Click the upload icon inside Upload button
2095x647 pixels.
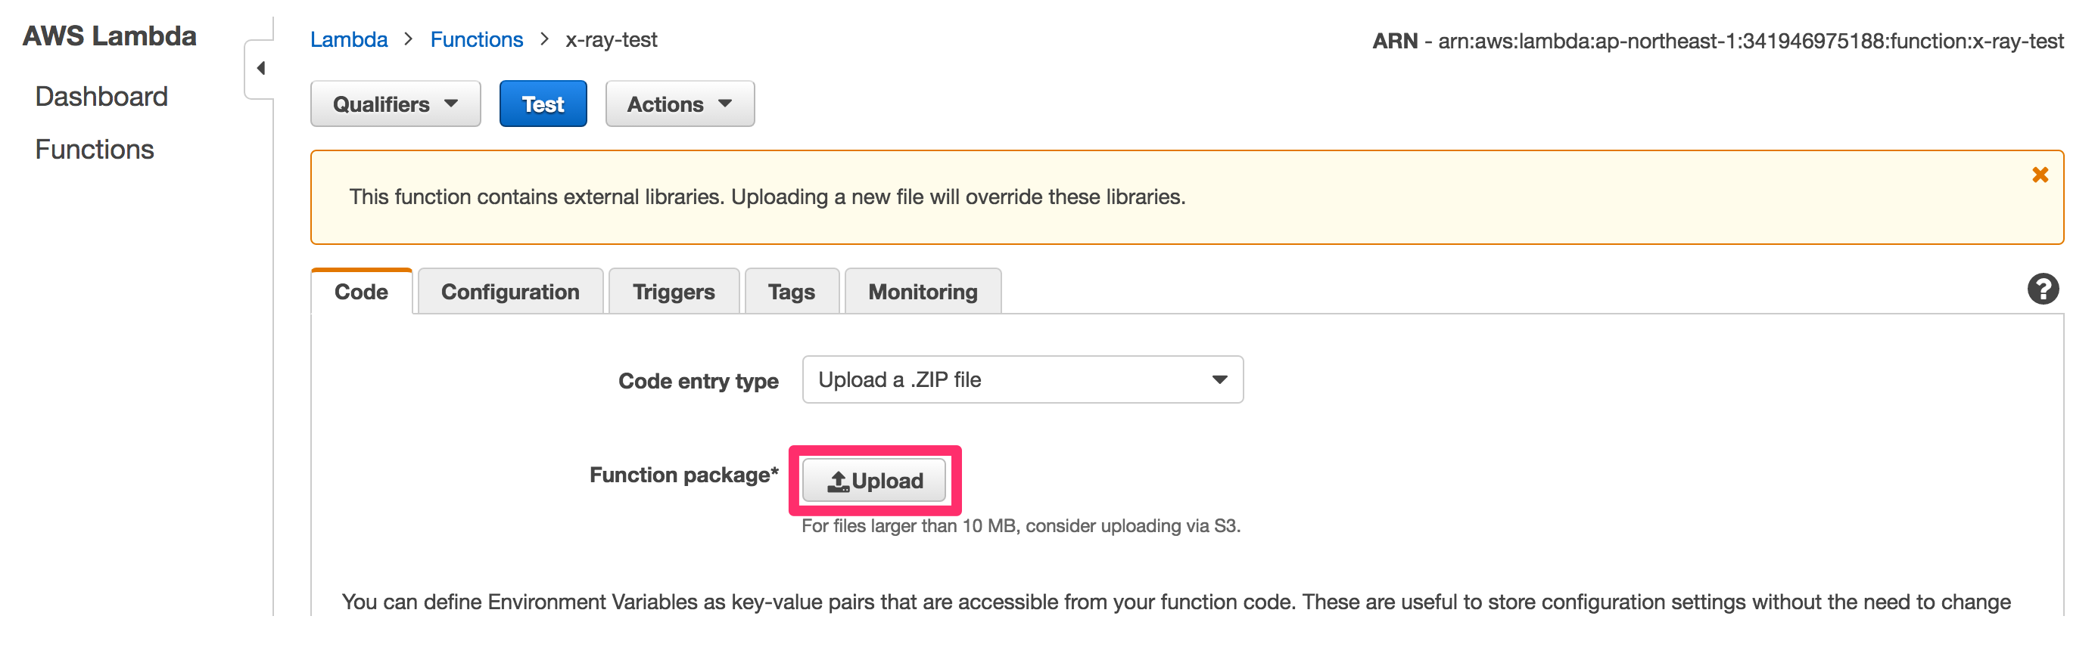coord(839,479)
